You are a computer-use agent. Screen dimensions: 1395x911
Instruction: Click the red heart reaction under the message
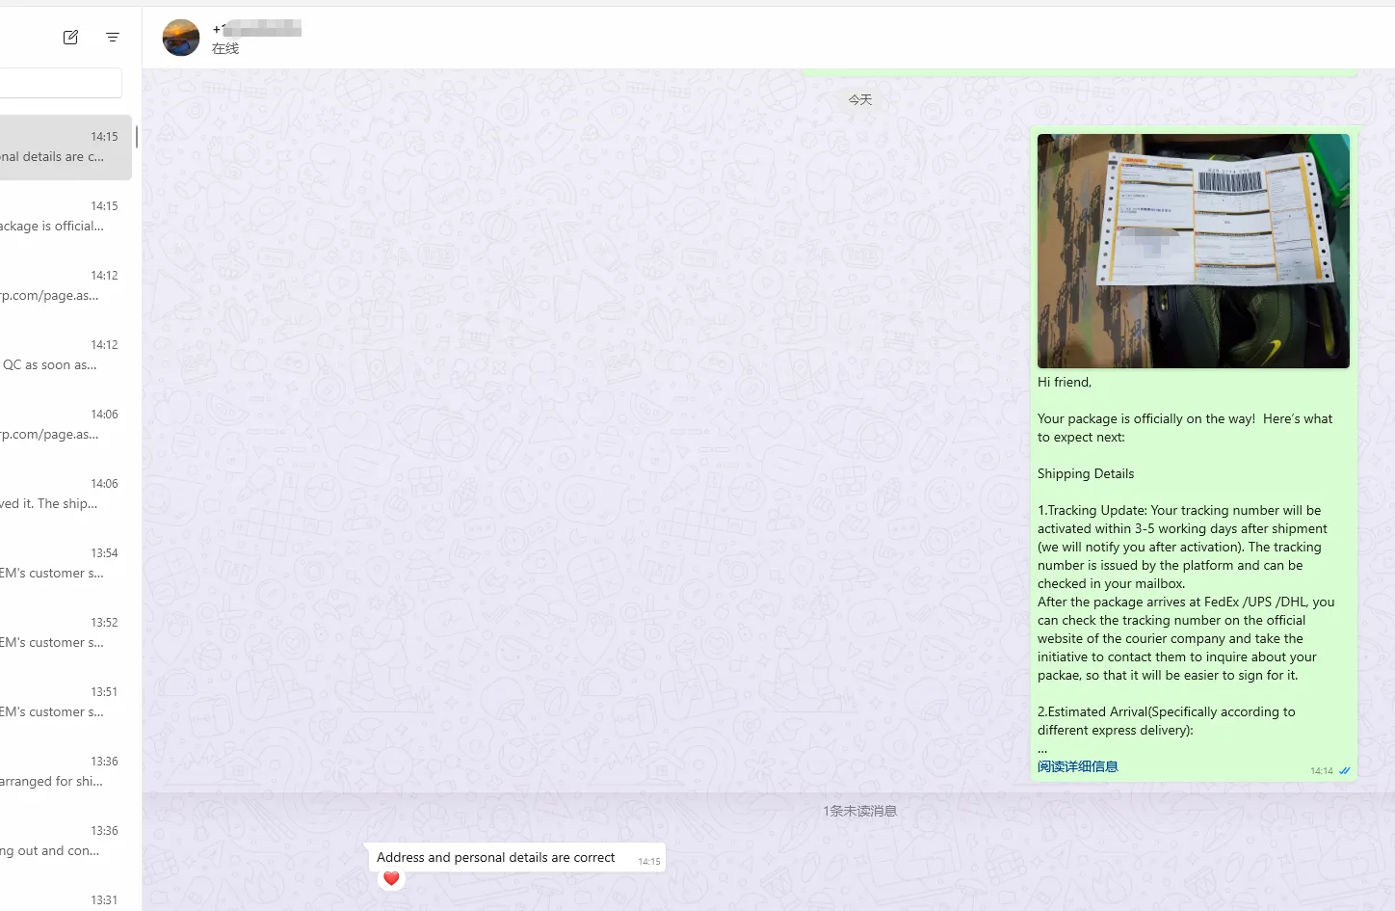(391, 878)
